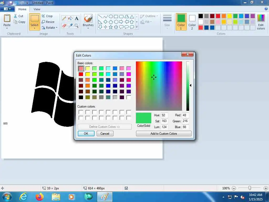Open the Resize option
The width and height of the screenshot is (269, 202).
click(48, 22)
